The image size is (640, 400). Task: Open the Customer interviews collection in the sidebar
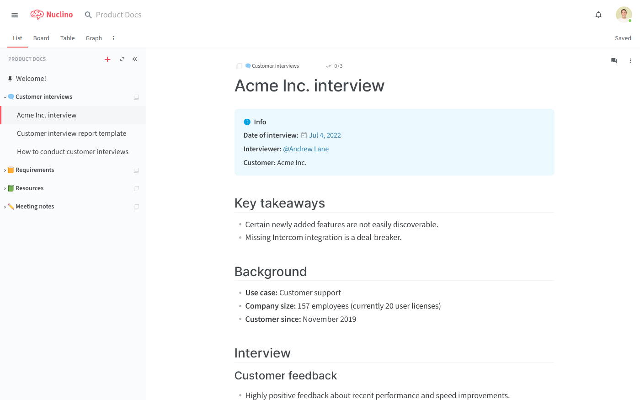pos(44,97)
